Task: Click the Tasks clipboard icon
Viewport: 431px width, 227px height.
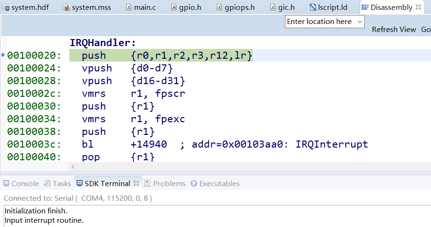Action: 47,183
